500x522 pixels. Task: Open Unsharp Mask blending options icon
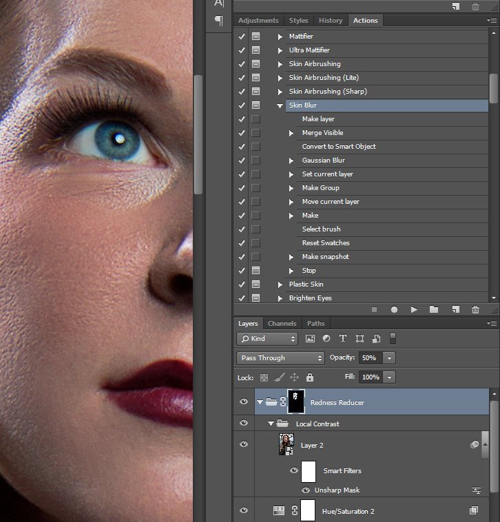coord(476,490)
